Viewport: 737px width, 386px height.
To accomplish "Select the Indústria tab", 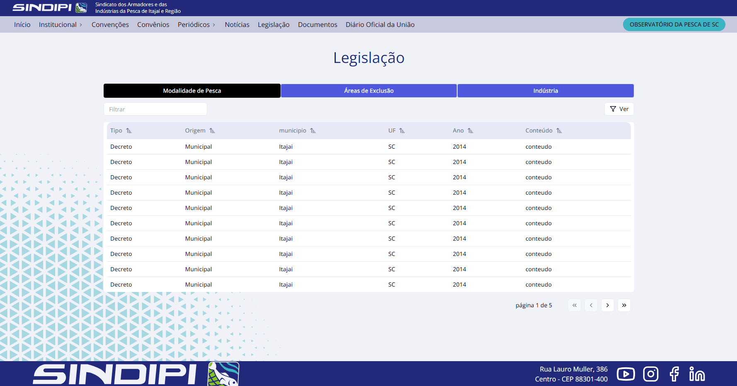I will tap(545, 91).
